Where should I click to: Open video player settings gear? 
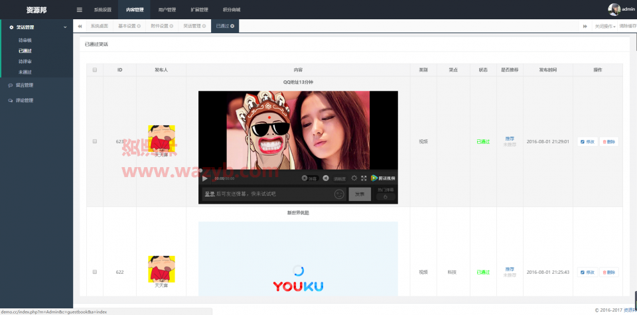point(354,178)
